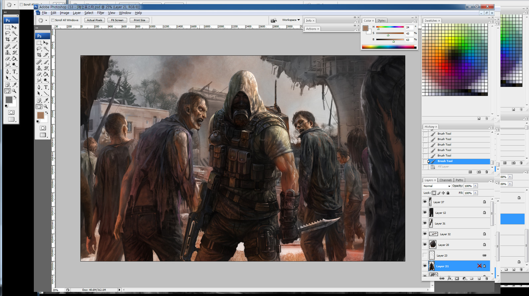This screenshot has height=296, width=529.
Task: Select the Path Selection tool in the front toolbox
Action: point(39,93)
